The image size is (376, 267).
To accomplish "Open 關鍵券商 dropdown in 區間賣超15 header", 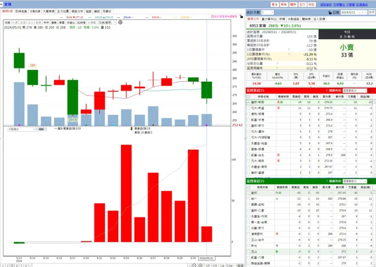I will pos(355,181).
